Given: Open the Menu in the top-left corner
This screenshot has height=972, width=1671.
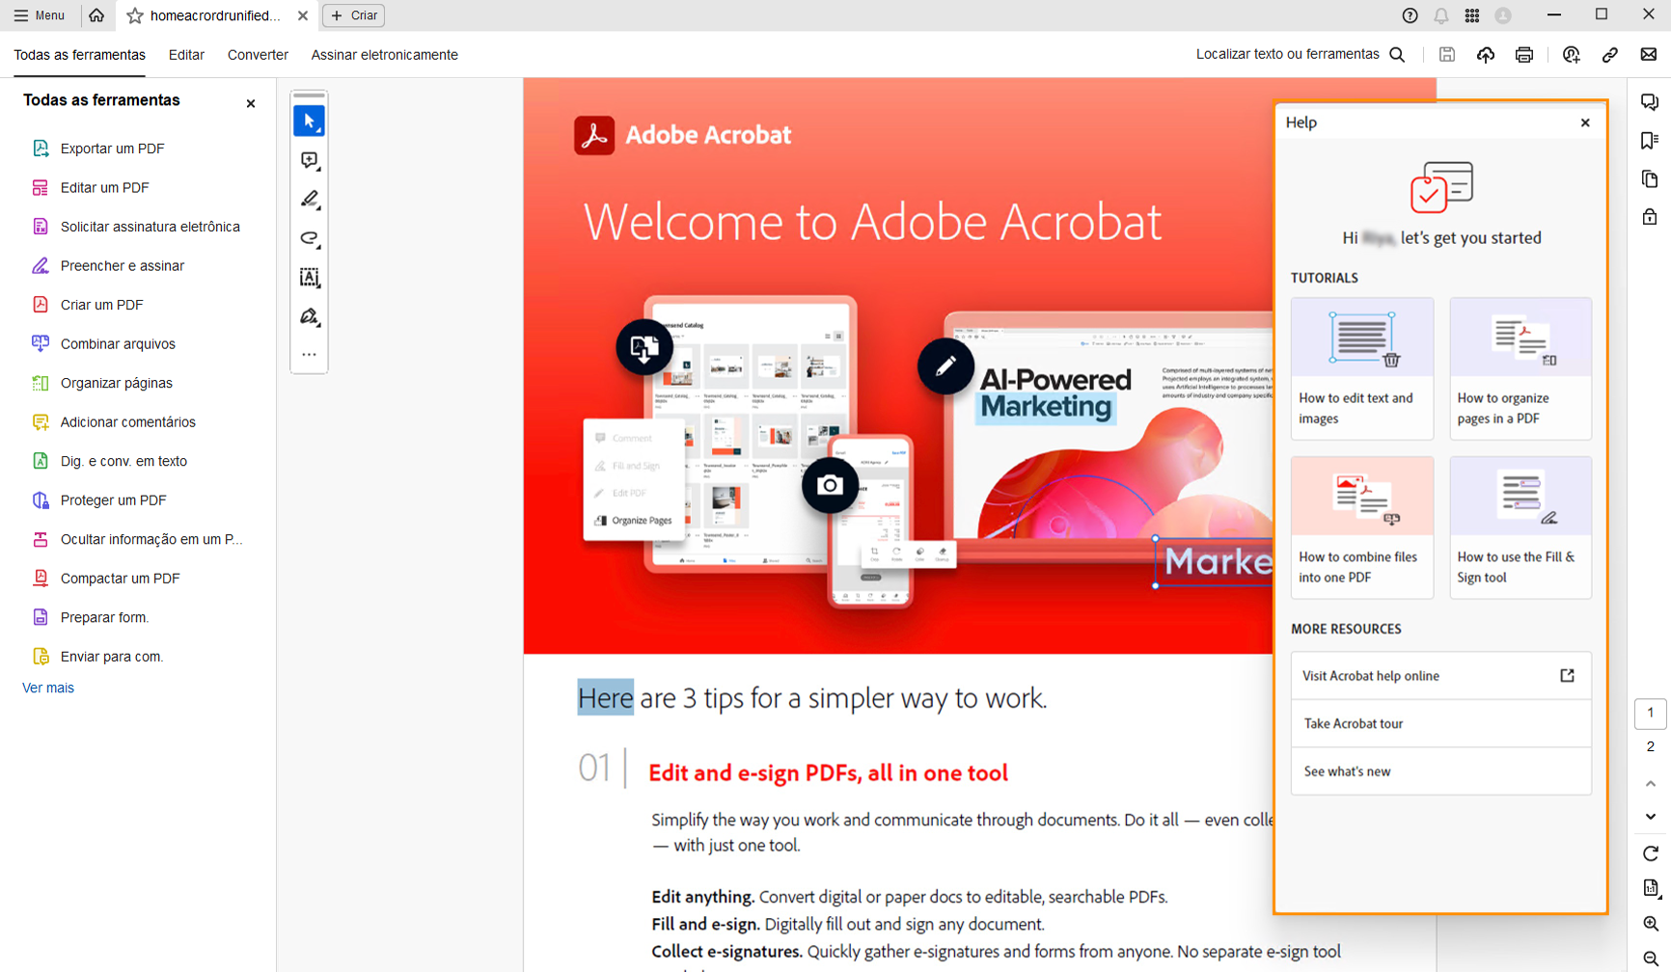Looking at the screenshot, I should pos(41,15).
